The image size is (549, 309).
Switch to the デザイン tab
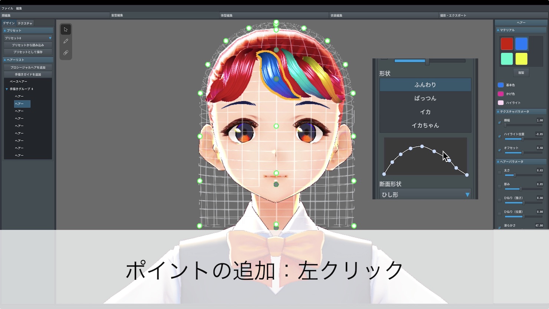pos(9,23)
